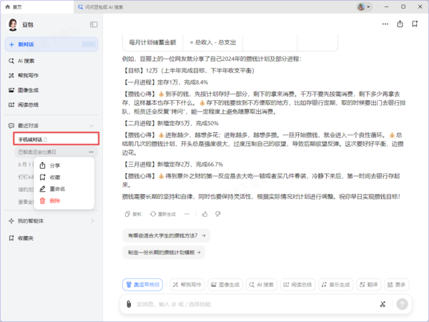Open the user avatar dropdown in title bar
This screenshot has width=429, height=322.
tap(364, 7)
